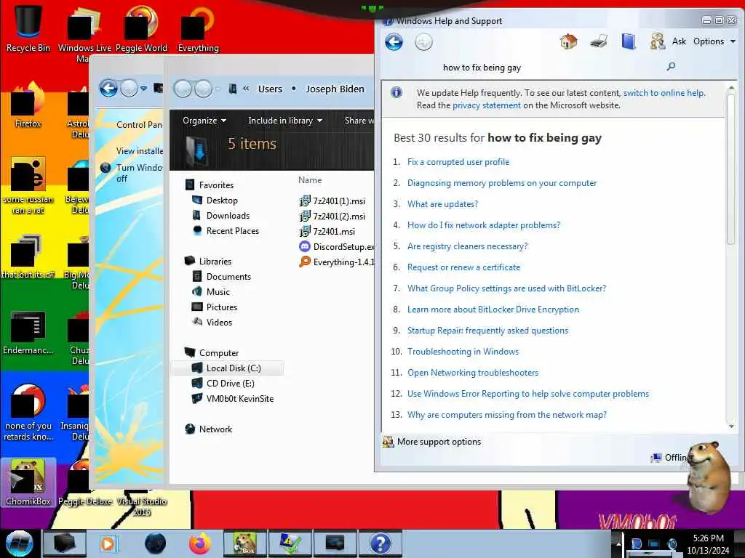Select Computer in navigation pane

[x=212, y=353]
